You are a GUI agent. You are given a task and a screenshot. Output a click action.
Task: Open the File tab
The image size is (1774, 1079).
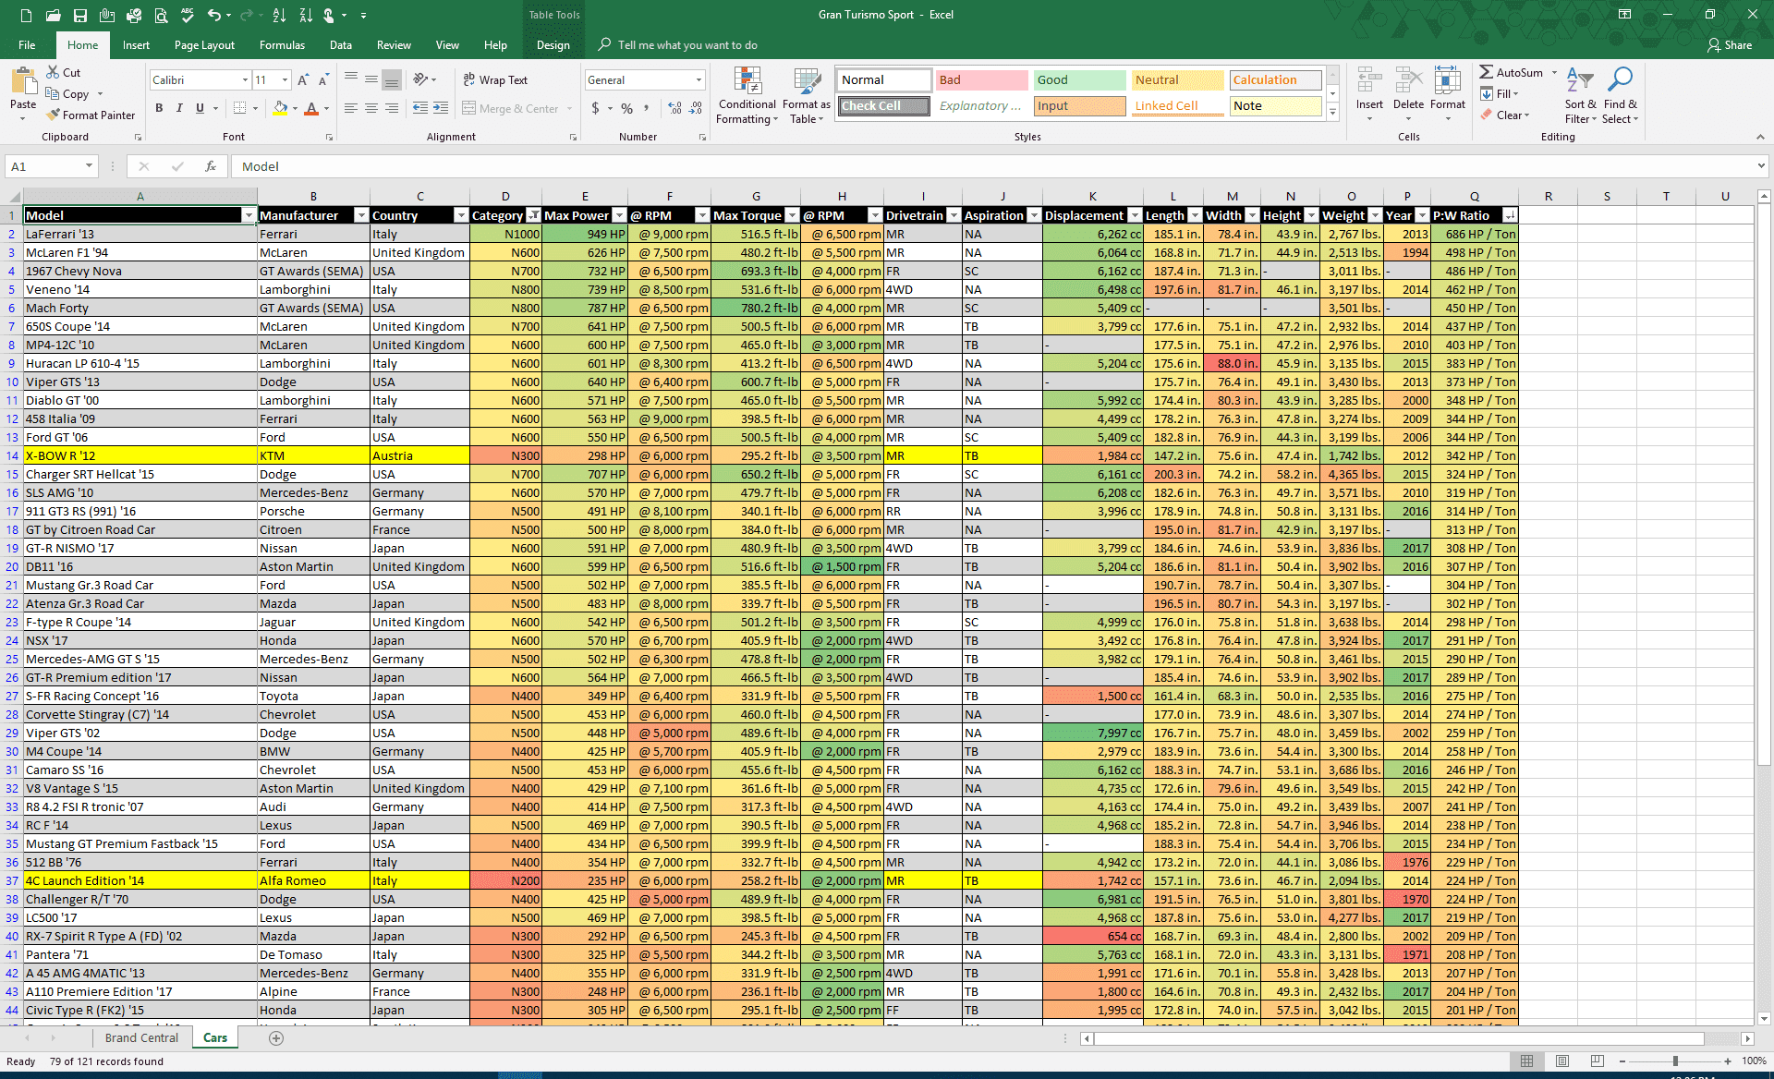[27, 44]
